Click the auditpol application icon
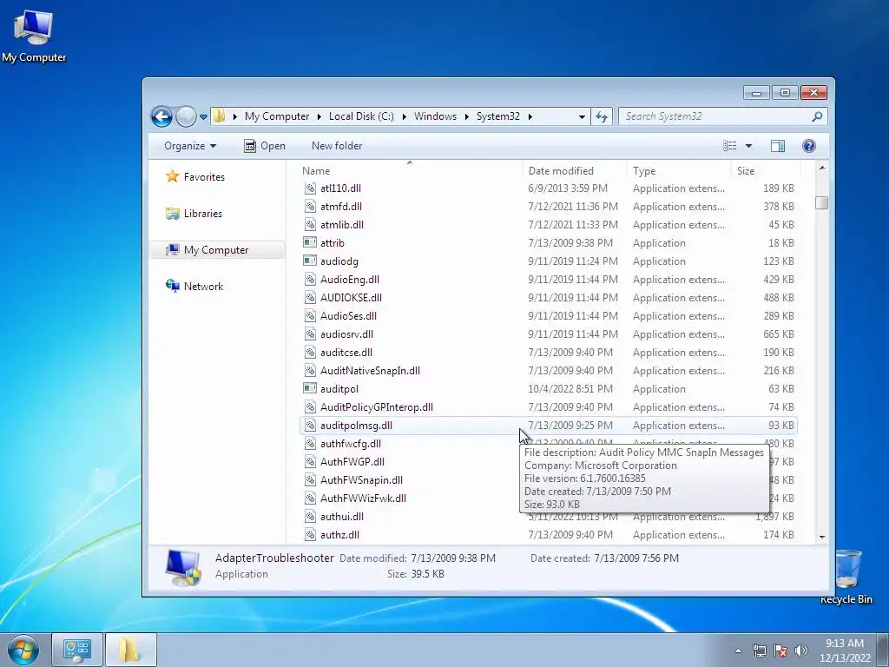The height and width of the screenshot is (667, 889). point(310,388)
